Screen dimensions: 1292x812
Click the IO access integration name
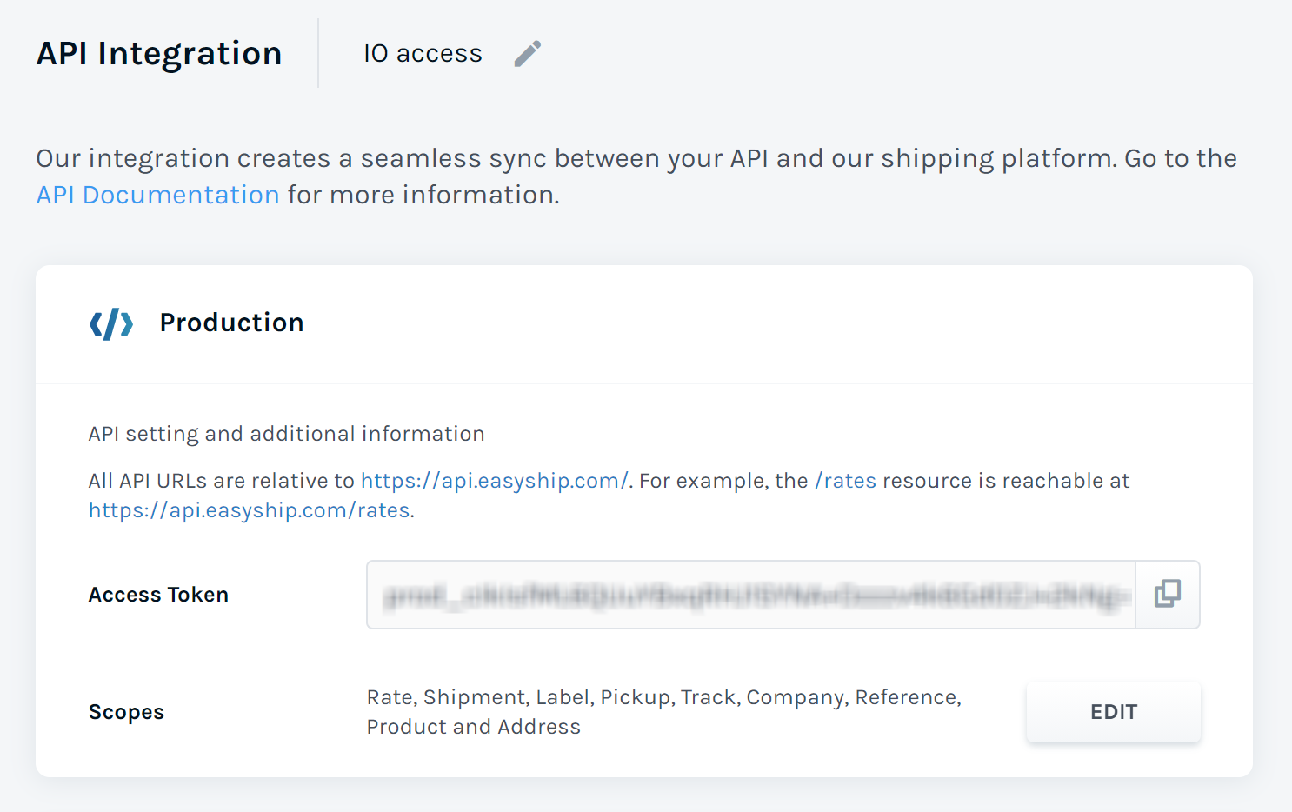point(423,54)
